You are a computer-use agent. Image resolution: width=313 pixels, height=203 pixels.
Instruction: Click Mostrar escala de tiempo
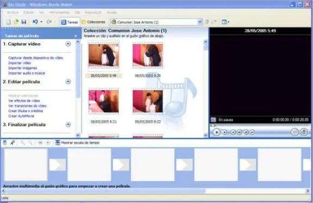click(77, 143)
